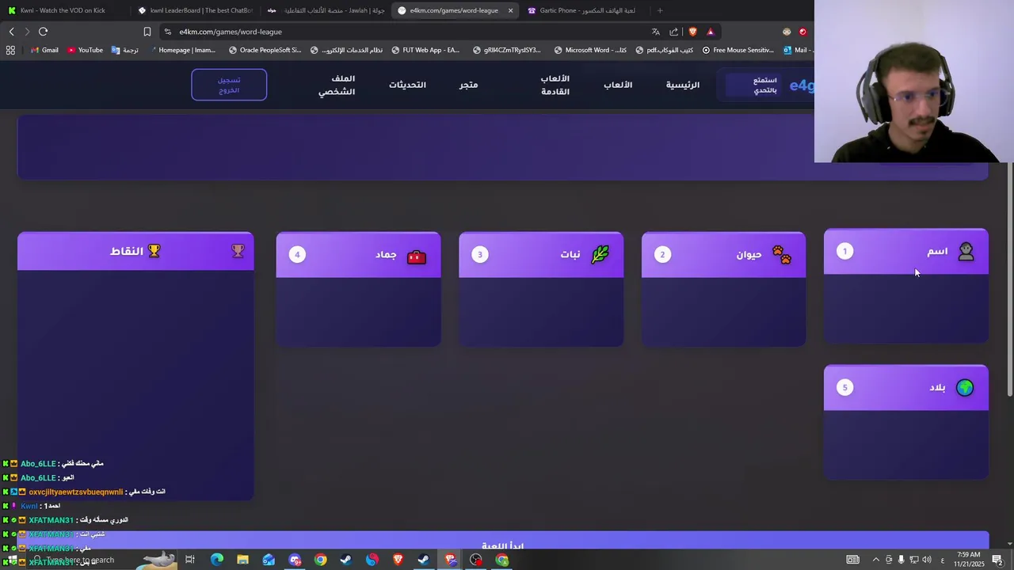The width and height of the screenshot is (1014, 570).
Task: Click the taskbar clock showing 7:59 AM
Action: click(x=968, y=560)
